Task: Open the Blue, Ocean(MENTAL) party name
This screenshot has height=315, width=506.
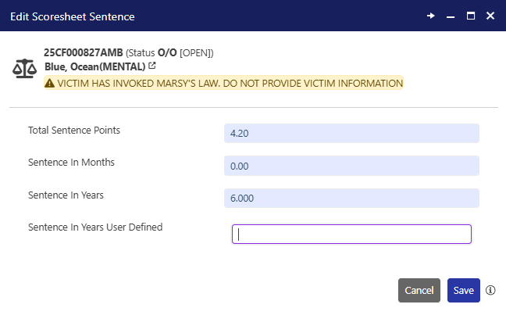Action: 94,67
